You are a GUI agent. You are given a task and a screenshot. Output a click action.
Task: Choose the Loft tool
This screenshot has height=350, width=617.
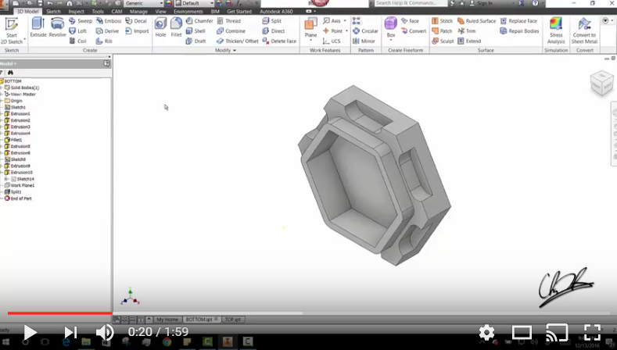77,31
